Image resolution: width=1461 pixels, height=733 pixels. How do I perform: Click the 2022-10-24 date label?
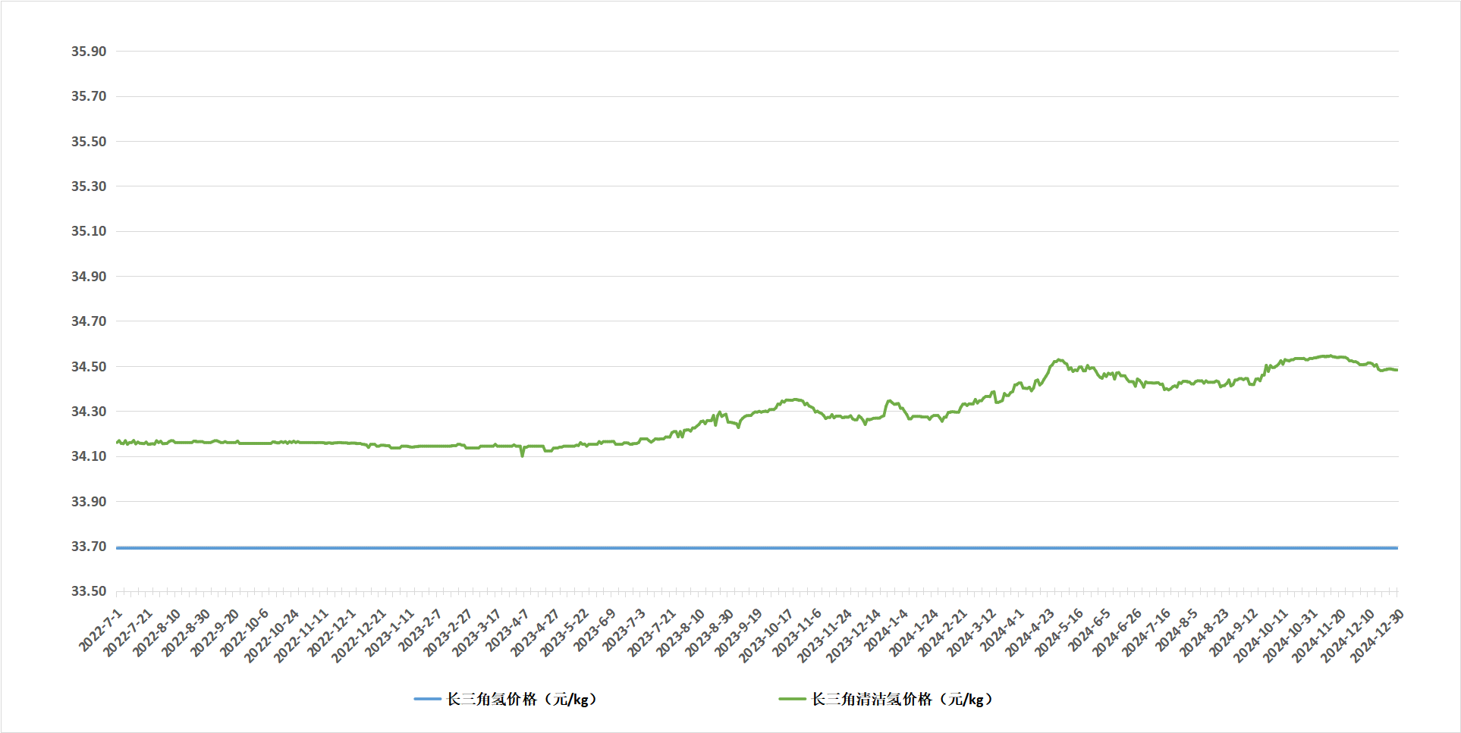pos(271,635)
